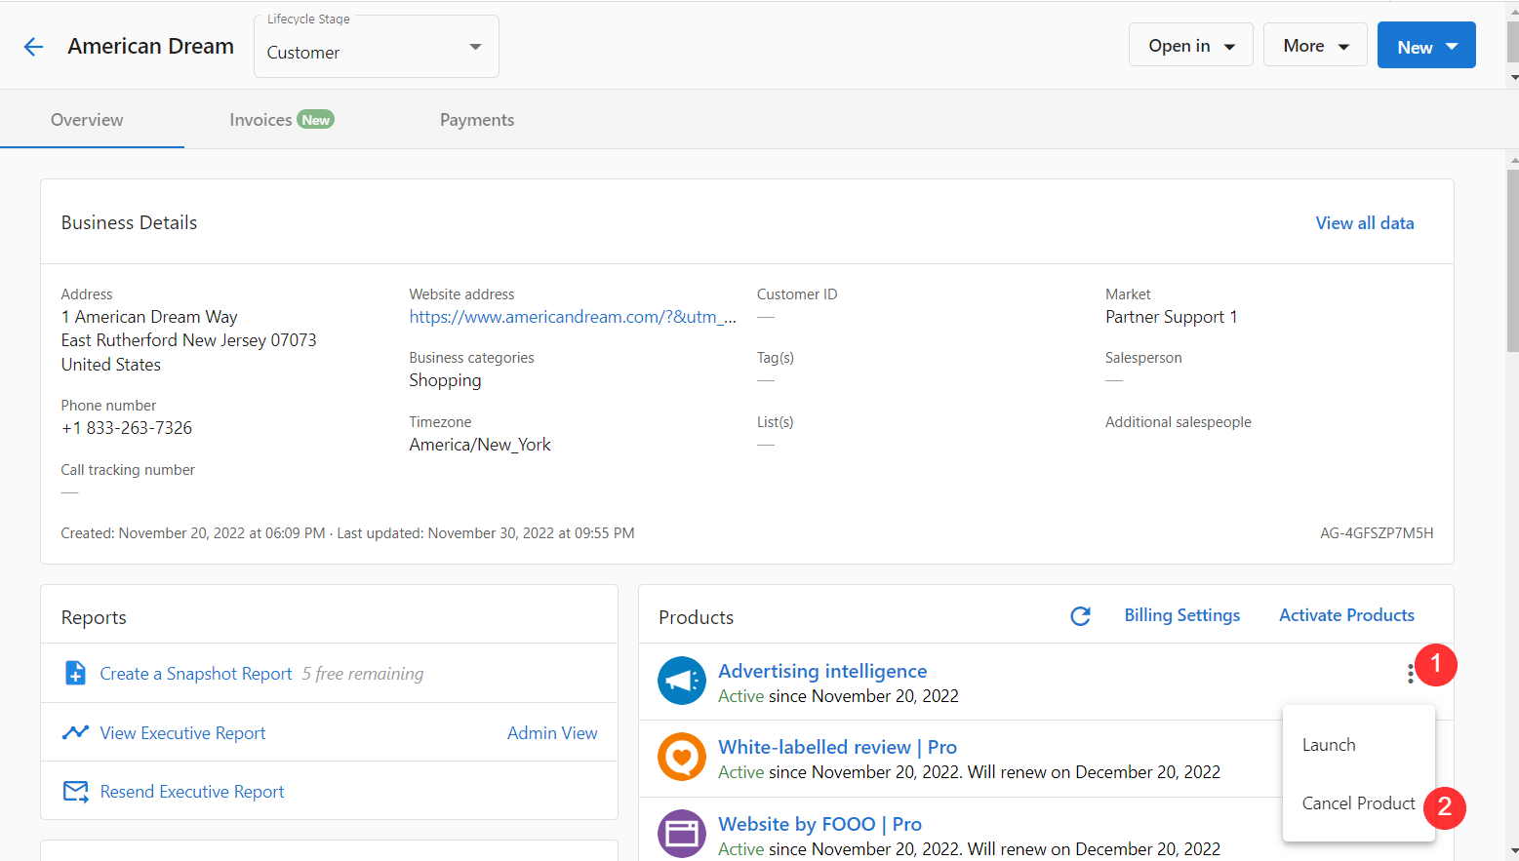Click the inner page vertical scrollbar
This screenshot has height=861, width=1519.
click(1512, 261)
